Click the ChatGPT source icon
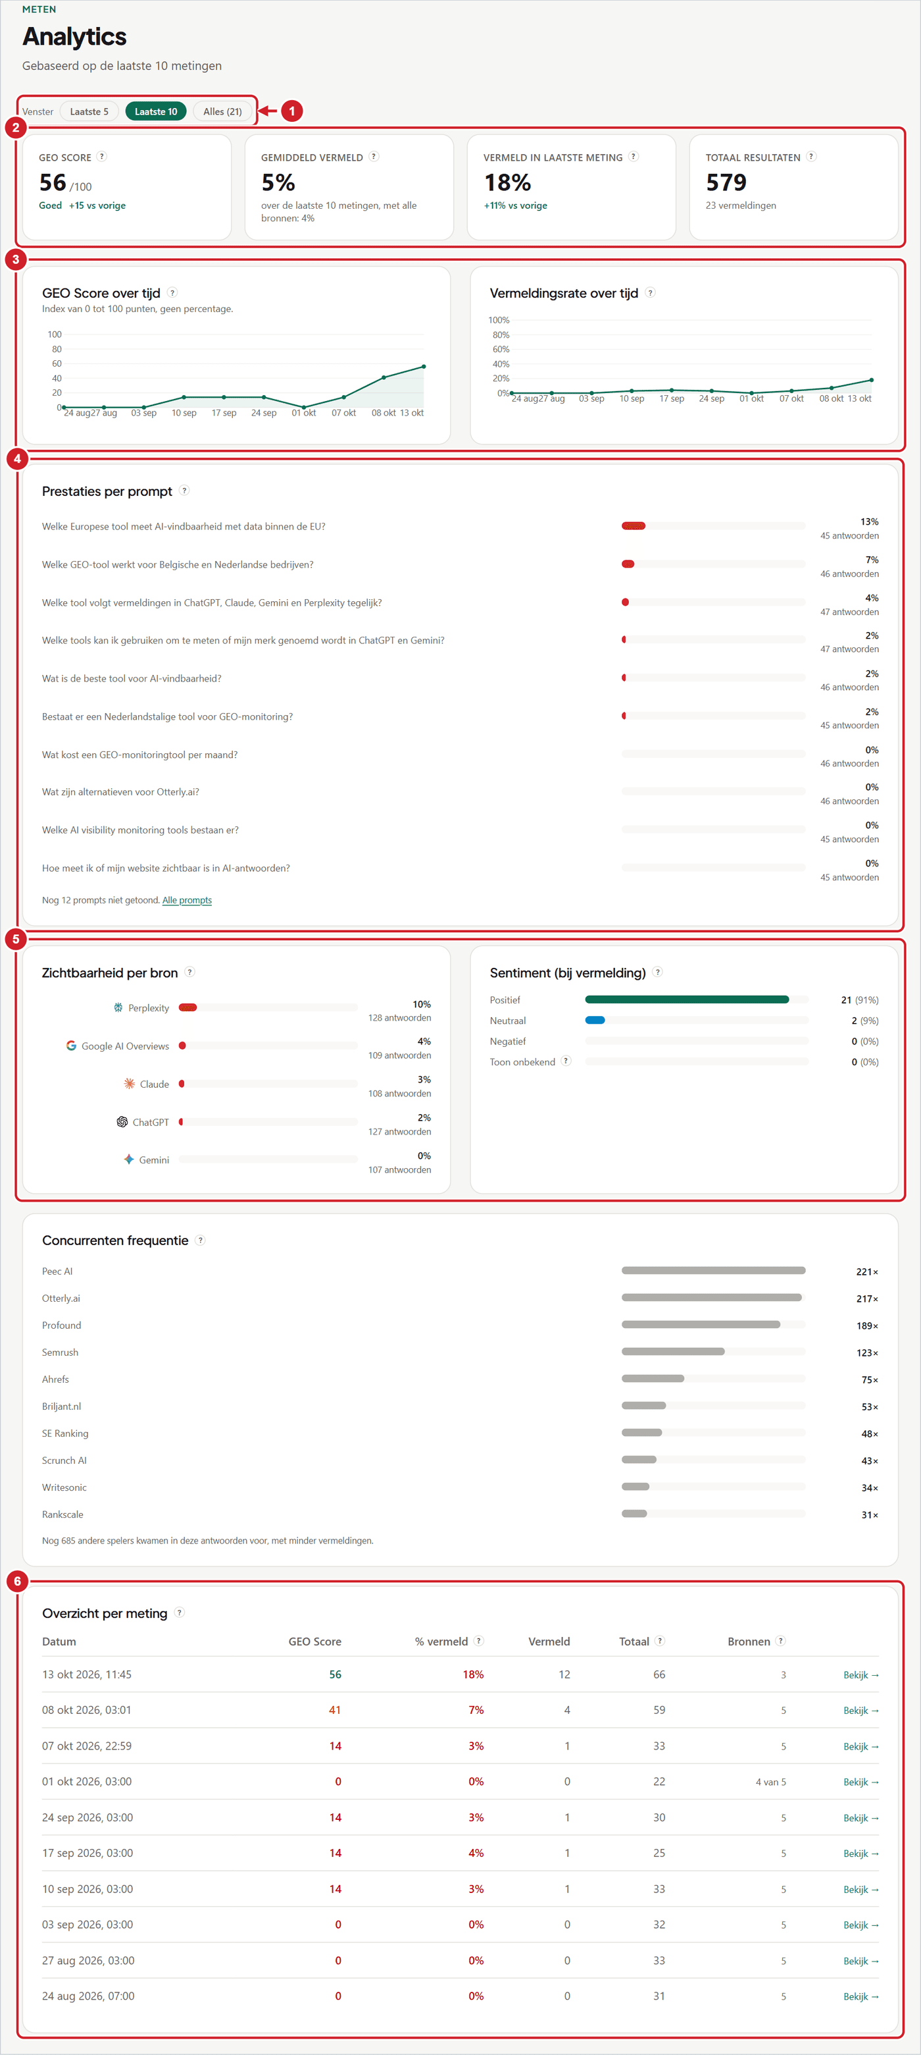This screenshot has width=921, height=2055. (122, 1121)
